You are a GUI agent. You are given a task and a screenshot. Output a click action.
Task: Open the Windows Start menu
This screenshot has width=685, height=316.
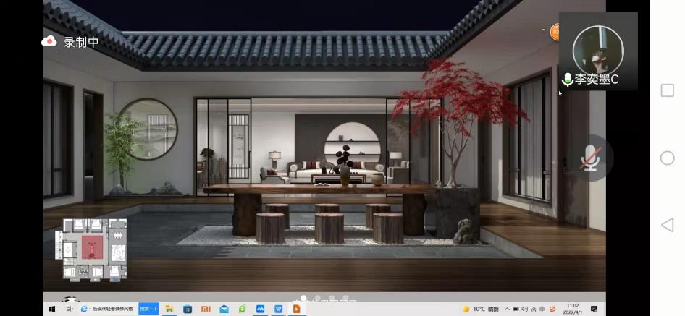coord(52,309)
